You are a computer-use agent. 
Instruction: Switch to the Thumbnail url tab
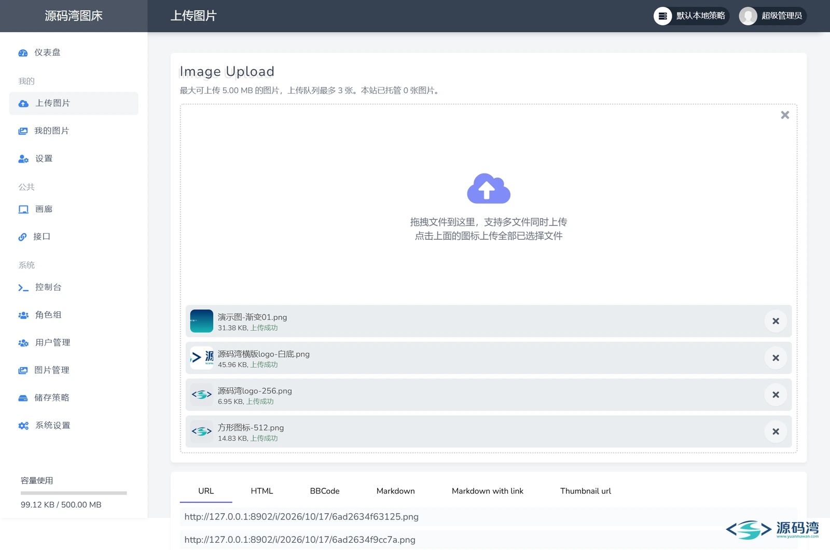[x=586, y=491]
